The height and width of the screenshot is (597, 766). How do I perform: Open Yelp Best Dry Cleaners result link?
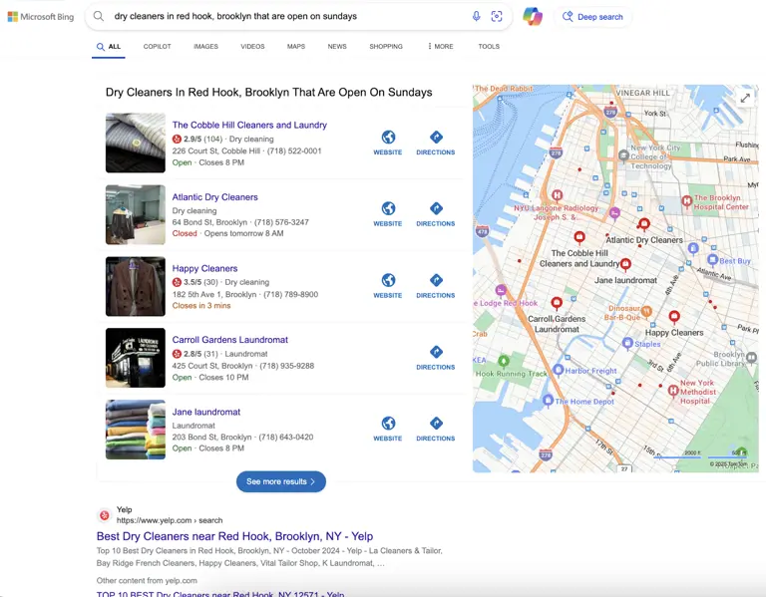(234, 536)
